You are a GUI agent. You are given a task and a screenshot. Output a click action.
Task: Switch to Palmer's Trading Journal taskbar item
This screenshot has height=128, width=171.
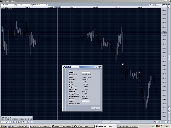pyautogui.click(x=18, y=126)
